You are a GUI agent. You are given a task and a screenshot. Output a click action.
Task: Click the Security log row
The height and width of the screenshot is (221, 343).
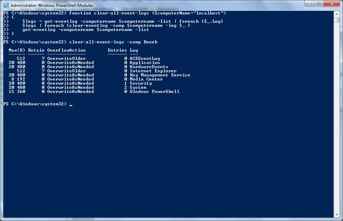(x=80, y=83)
